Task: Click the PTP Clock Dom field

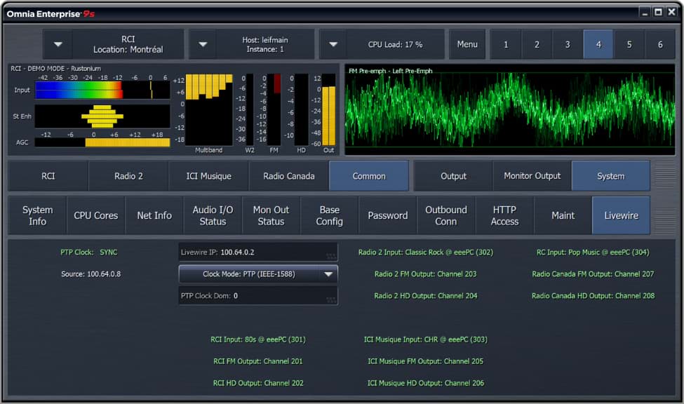Action: pyautogui.click(x=257, y=296)
